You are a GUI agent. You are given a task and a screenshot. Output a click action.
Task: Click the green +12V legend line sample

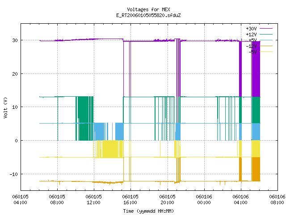click(x=266, y=34)
